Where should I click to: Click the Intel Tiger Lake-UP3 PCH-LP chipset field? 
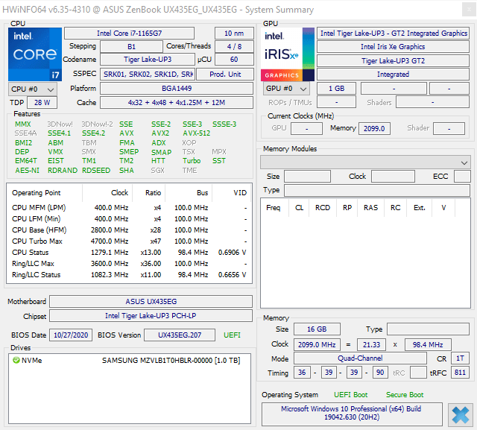point(151,316)
